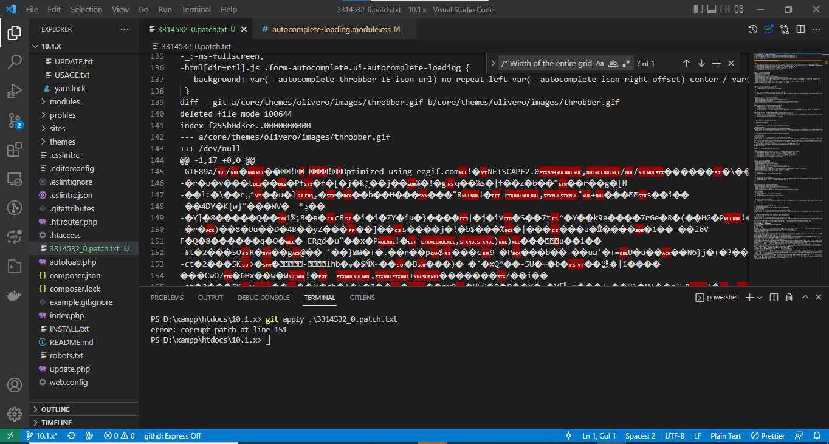Toggle Use Regular Expression in find
Image resolution: width=829 pixels, height=444 pixels.
[x=627, y=63]
